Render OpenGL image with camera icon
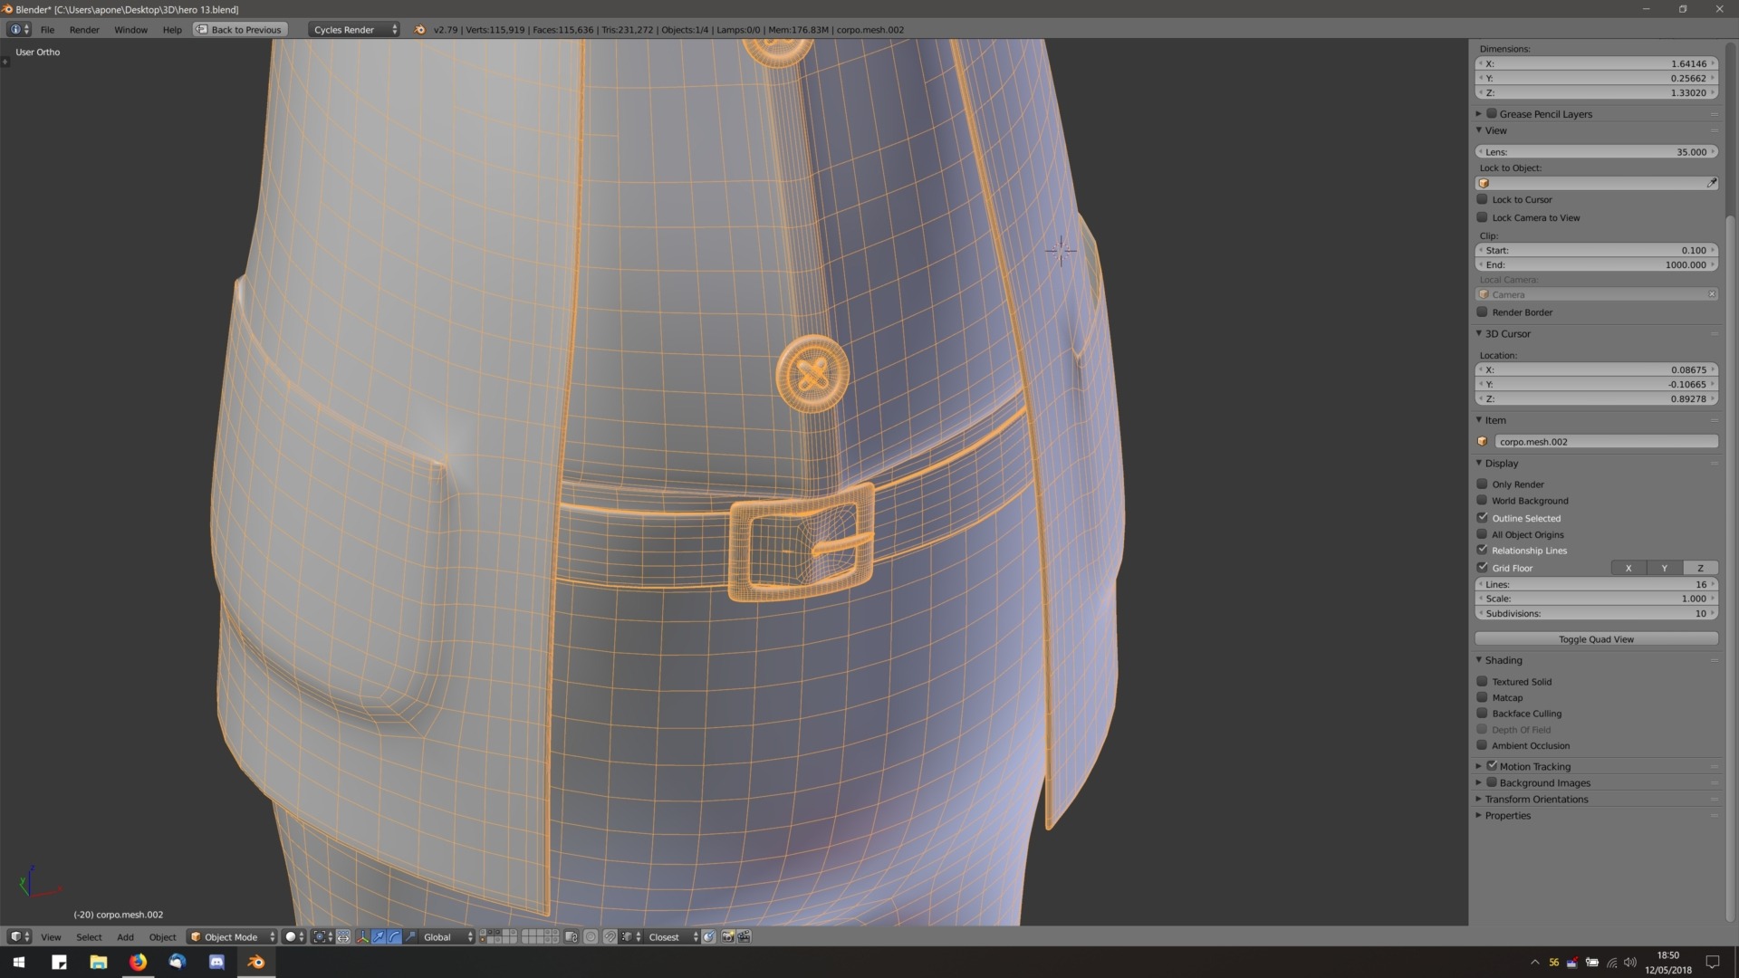The width and height of the screenshot is (1739, 978). pyautogui.click(x=727, y=937)
